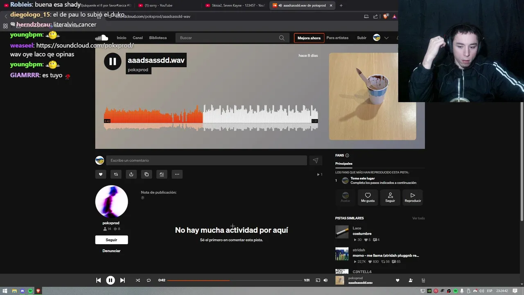Open the next up queue icon
Image resolution: width=524 pixels, height=295 pixels.
423,280
